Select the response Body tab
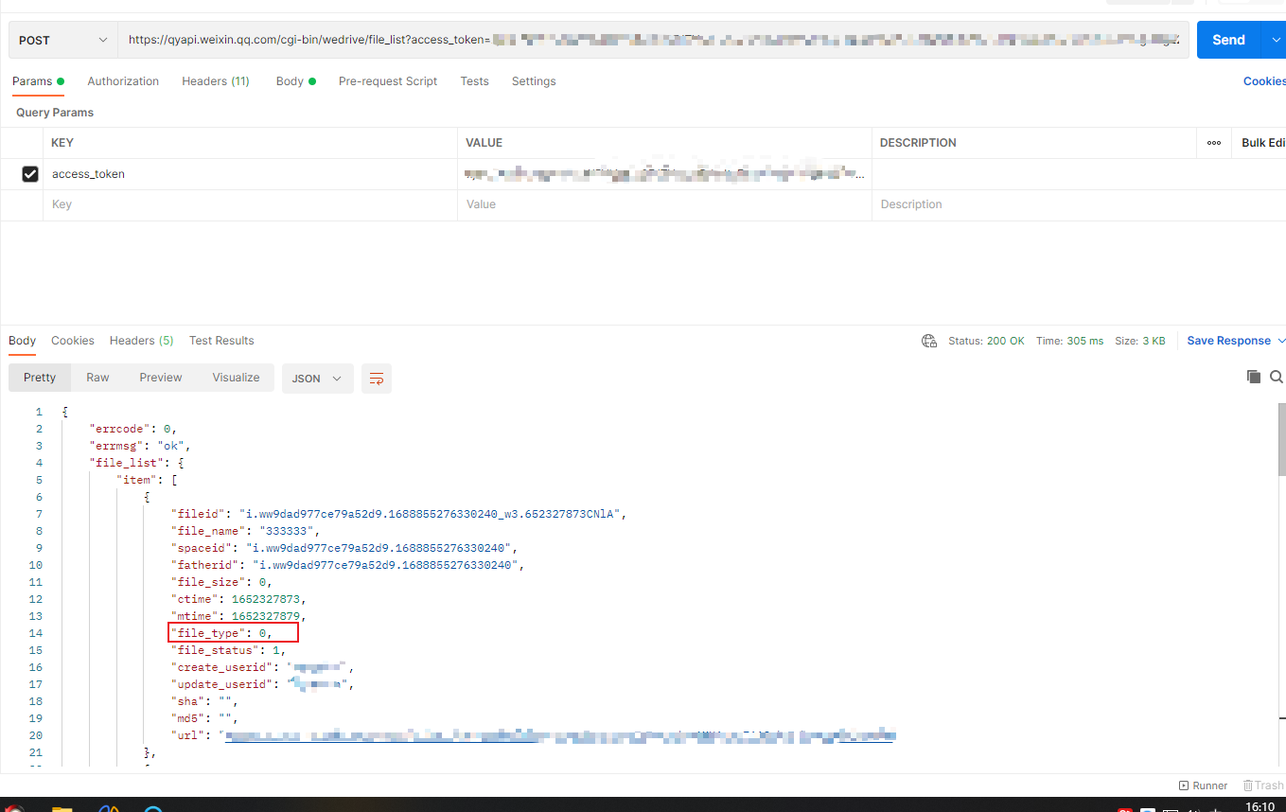 point(22,341)
